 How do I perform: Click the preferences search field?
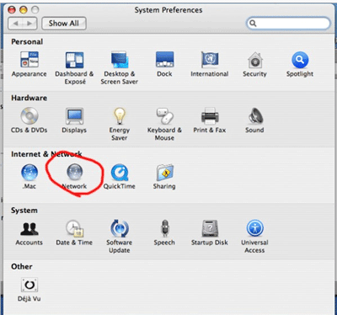288,23
